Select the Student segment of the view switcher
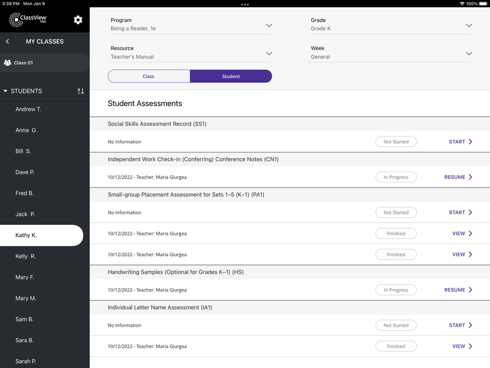Image resolution: width=490 pixels, height=368 pixels. coord(231,76)
